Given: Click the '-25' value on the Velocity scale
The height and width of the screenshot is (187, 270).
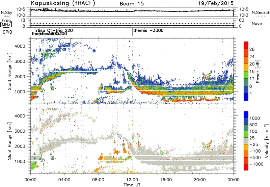Looking at the screenshot, I should [x=254, y=144].
